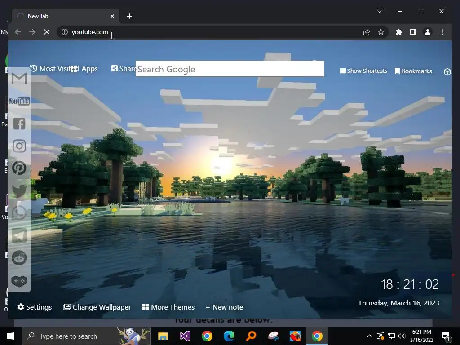This screenshot has height=345, width=460.
Task: Click the youtube.com address bar
Action: tap(210, 32)
